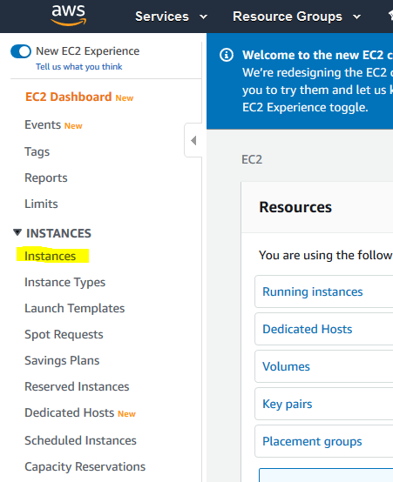
Task: Click the AWS logo home icon
Action: [68, 15]
